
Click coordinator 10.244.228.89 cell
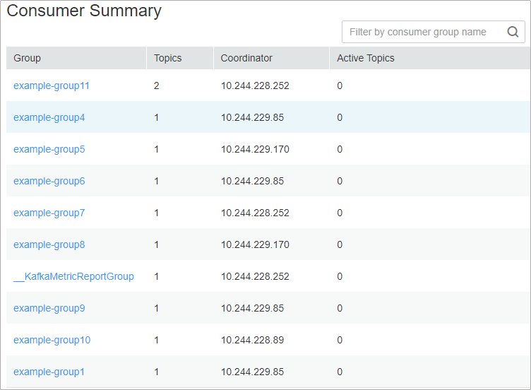click(252, 340)
